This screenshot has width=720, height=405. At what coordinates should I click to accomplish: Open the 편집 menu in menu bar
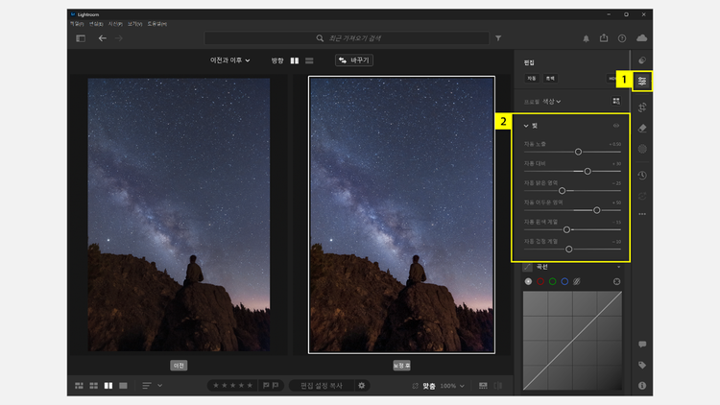pyautogui.click(x=95, y=22)
